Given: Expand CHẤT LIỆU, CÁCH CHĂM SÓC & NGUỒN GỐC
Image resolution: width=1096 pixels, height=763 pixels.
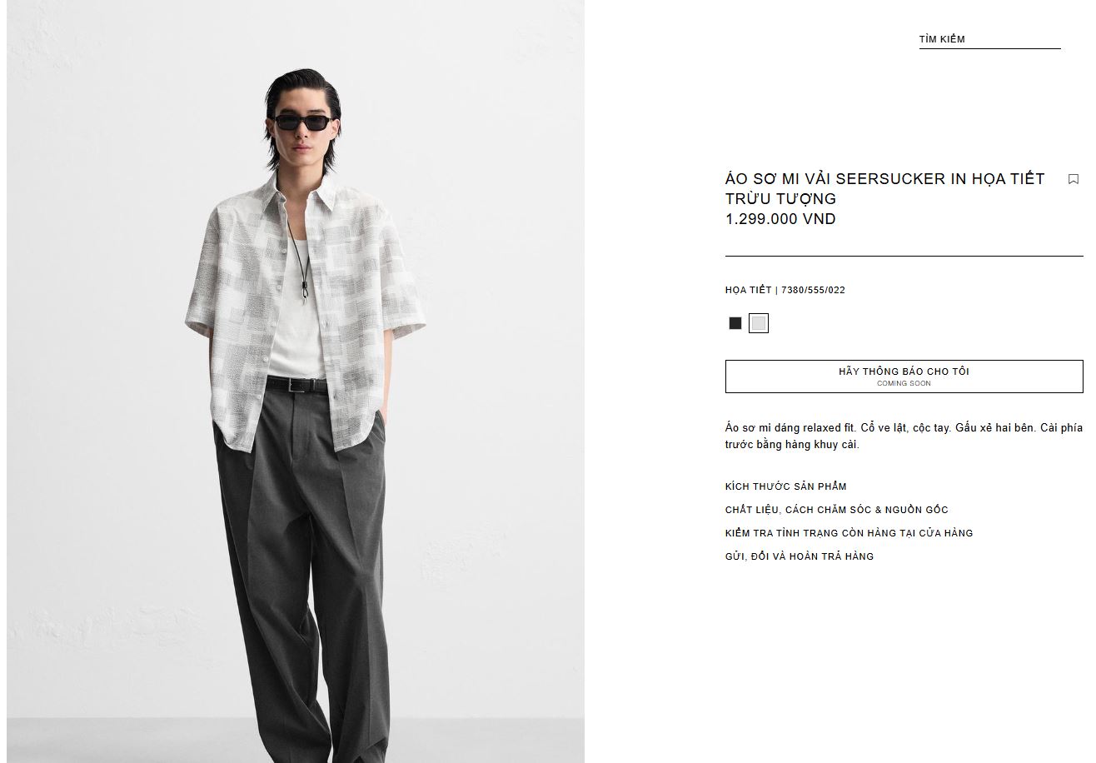Looking at the screenshot, I should pos(837,510).
